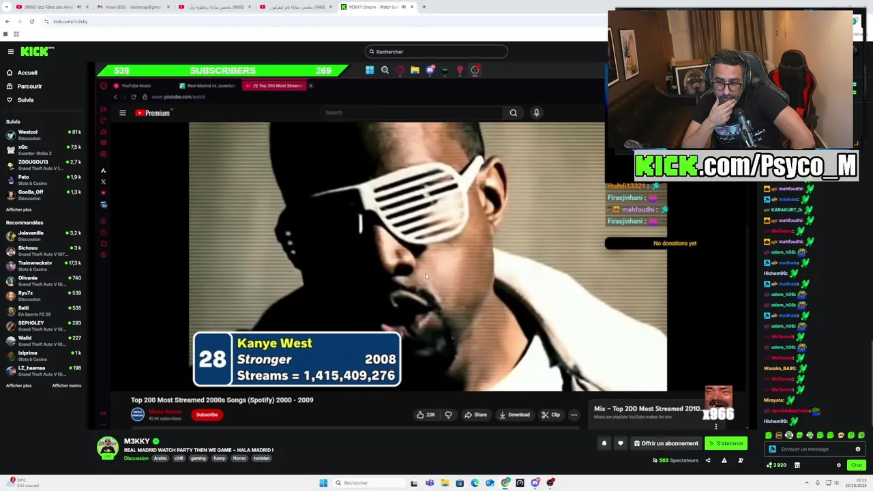The image size is (873, 491).
Task: Open ZOUGOU13 channel in sidebar
Action: coord(42,164)
